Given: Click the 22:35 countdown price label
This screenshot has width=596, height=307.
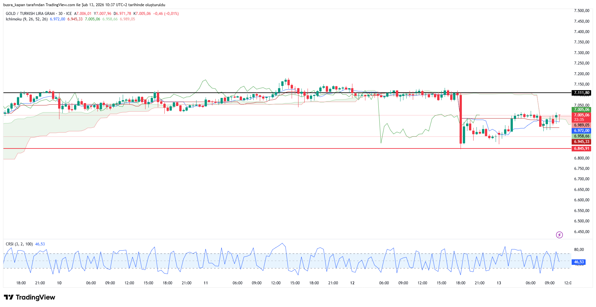Looking at the screenshot, I should pyautogui.click(x=579, y=120).
